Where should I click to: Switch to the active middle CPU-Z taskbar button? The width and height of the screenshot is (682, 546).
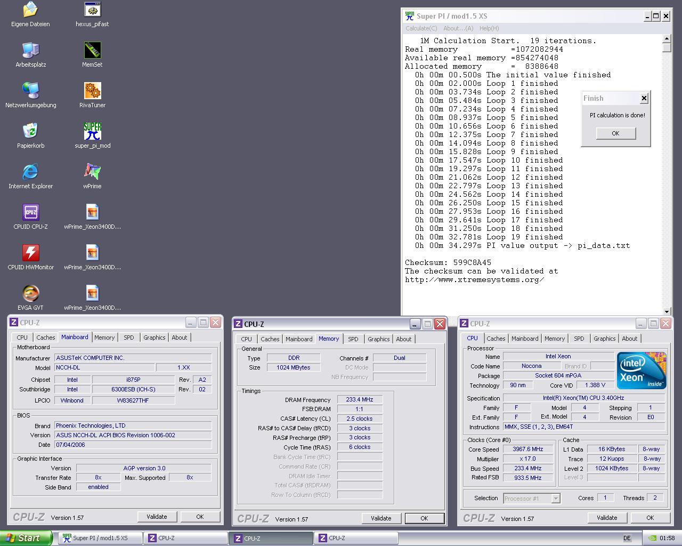pos(271,538)
